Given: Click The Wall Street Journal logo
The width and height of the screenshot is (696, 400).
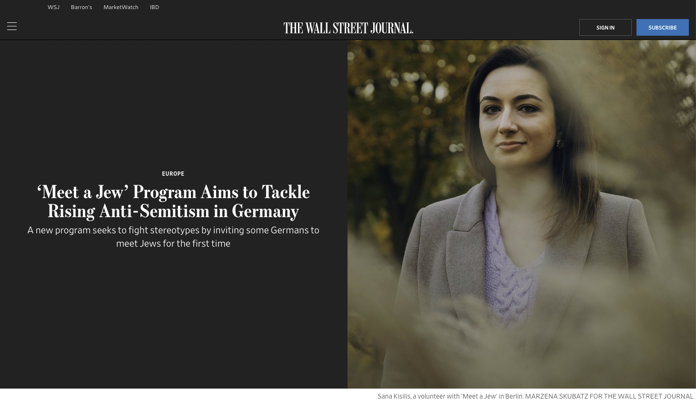Looking at the screenshot, I should pos(348,28).
